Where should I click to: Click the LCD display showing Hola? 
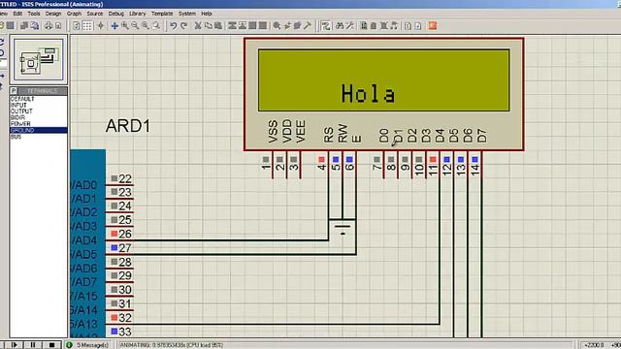pos(384,80)
